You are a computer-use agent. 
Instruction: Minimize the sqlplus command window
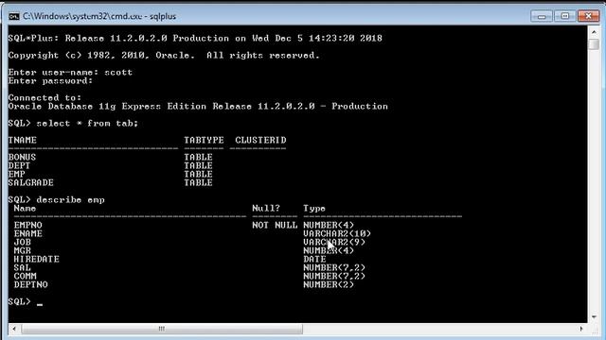coord(542,16)
